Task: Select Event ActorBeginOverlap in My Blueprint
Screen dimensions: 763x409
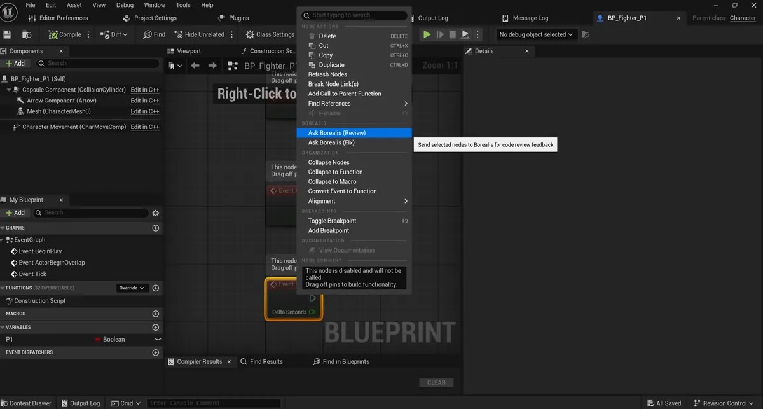Action: (52, 263)
